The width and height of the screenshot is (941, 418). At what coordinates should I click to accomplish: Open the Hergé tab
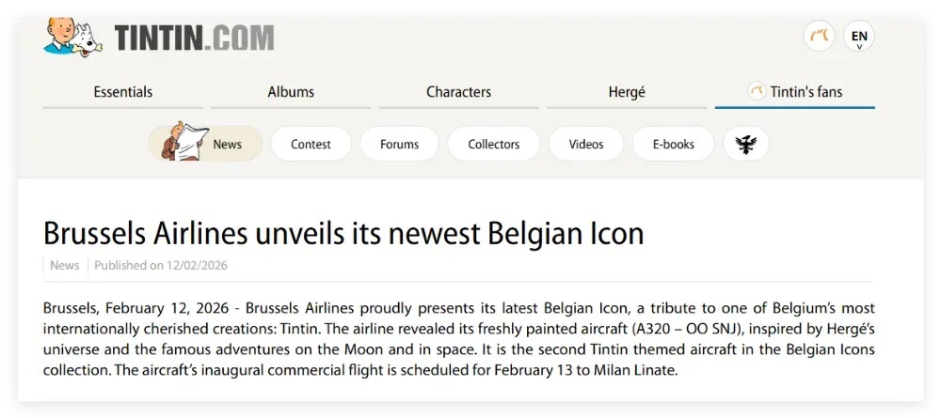click(627, 92)
